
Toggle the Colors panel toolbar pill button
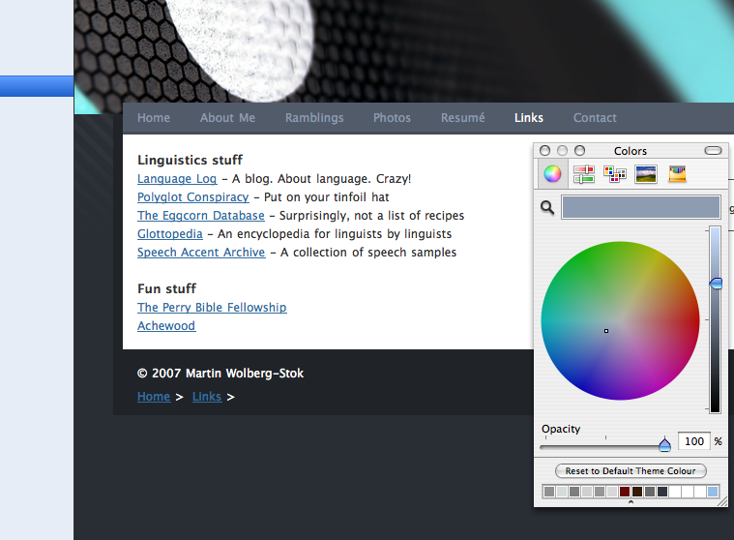tap(713, 150)
